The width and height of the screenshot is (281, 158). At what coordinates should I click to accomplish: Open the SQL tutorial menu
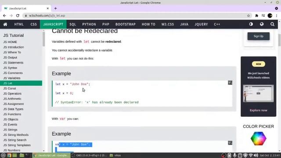tap(72, 25)
